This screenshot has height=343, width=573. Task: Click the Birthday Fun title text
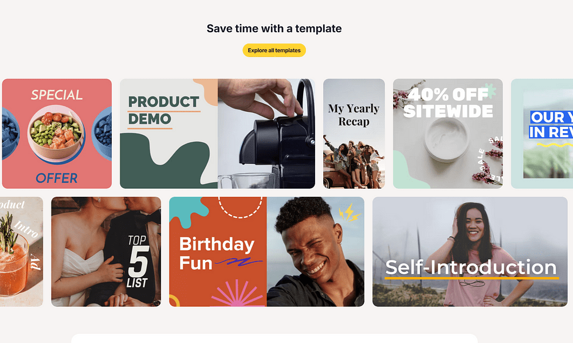tap(217, 254)
